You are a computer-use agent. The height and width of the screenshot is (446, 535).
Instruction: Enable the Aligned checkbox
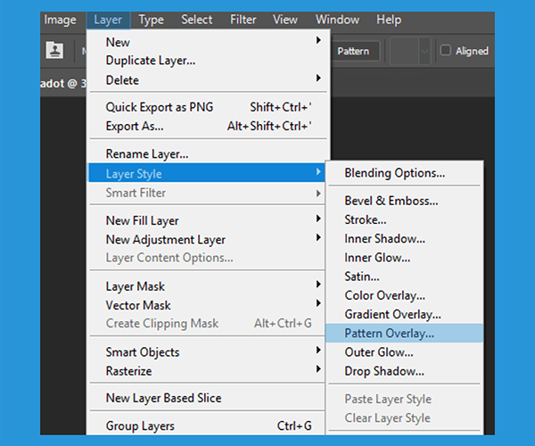pyautogui.click(x=445, y=50)
